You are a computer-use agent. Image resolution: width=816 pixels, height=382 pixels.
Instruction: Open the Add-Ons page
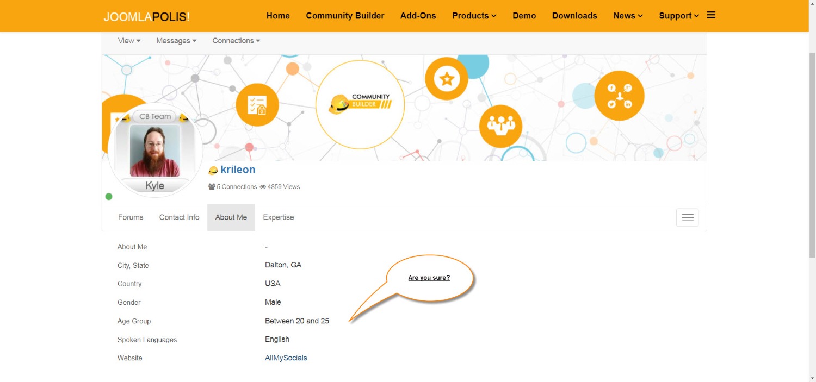pyautogui.click(x=418, y=16)
